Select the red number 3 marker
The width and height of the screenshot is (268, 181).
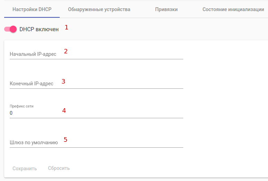tap(64, 81)
